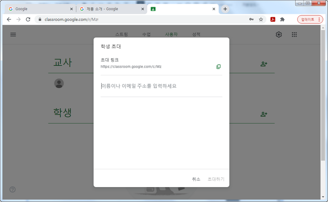Click the name or email input field
328x202 pixels.
pos(161,86)
